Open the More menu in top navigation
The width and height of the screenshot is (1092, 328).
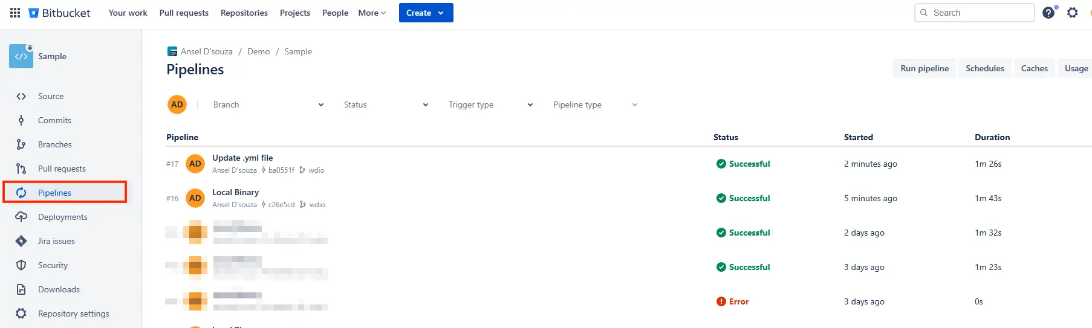coord(371,13)
